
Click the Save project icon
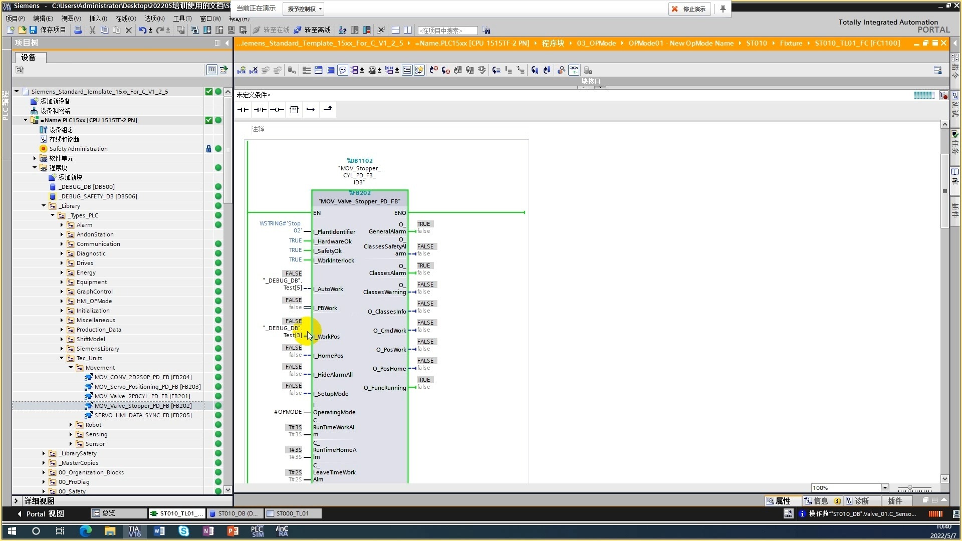pyautogui.click(x=33, y=30)
